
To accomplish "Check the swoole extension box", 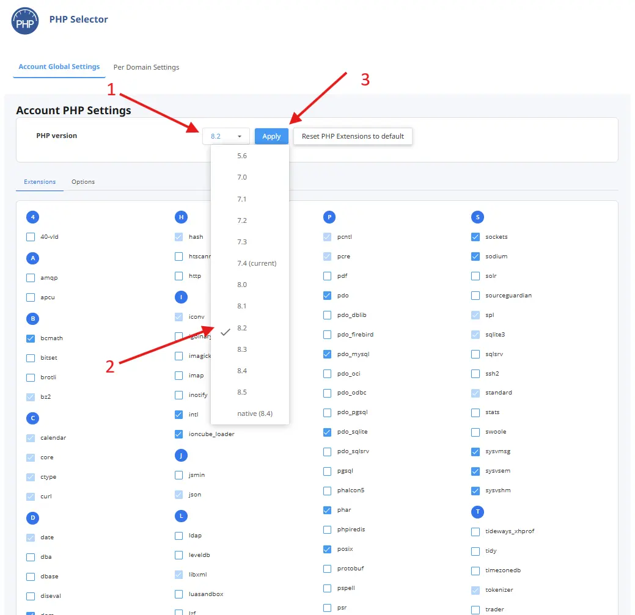I will click(x=475, y=432).
